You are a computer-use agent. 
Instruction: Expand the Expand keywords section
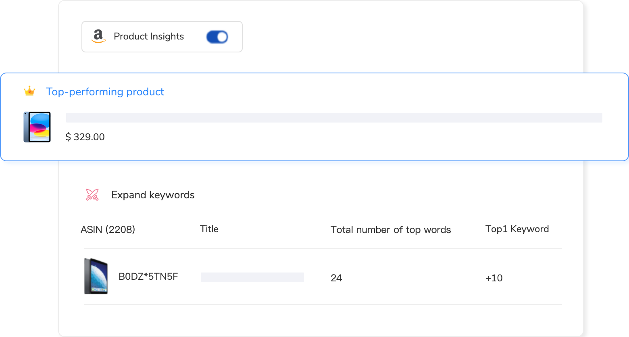click(x=153, y=195)
